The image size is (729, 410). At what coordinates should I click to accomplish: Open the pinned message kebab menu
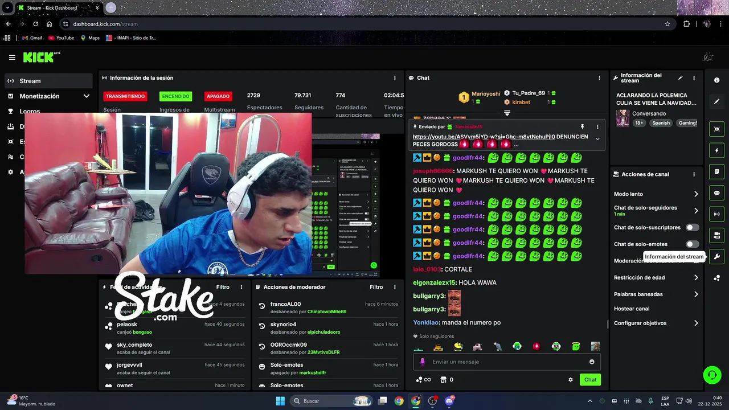597,126
